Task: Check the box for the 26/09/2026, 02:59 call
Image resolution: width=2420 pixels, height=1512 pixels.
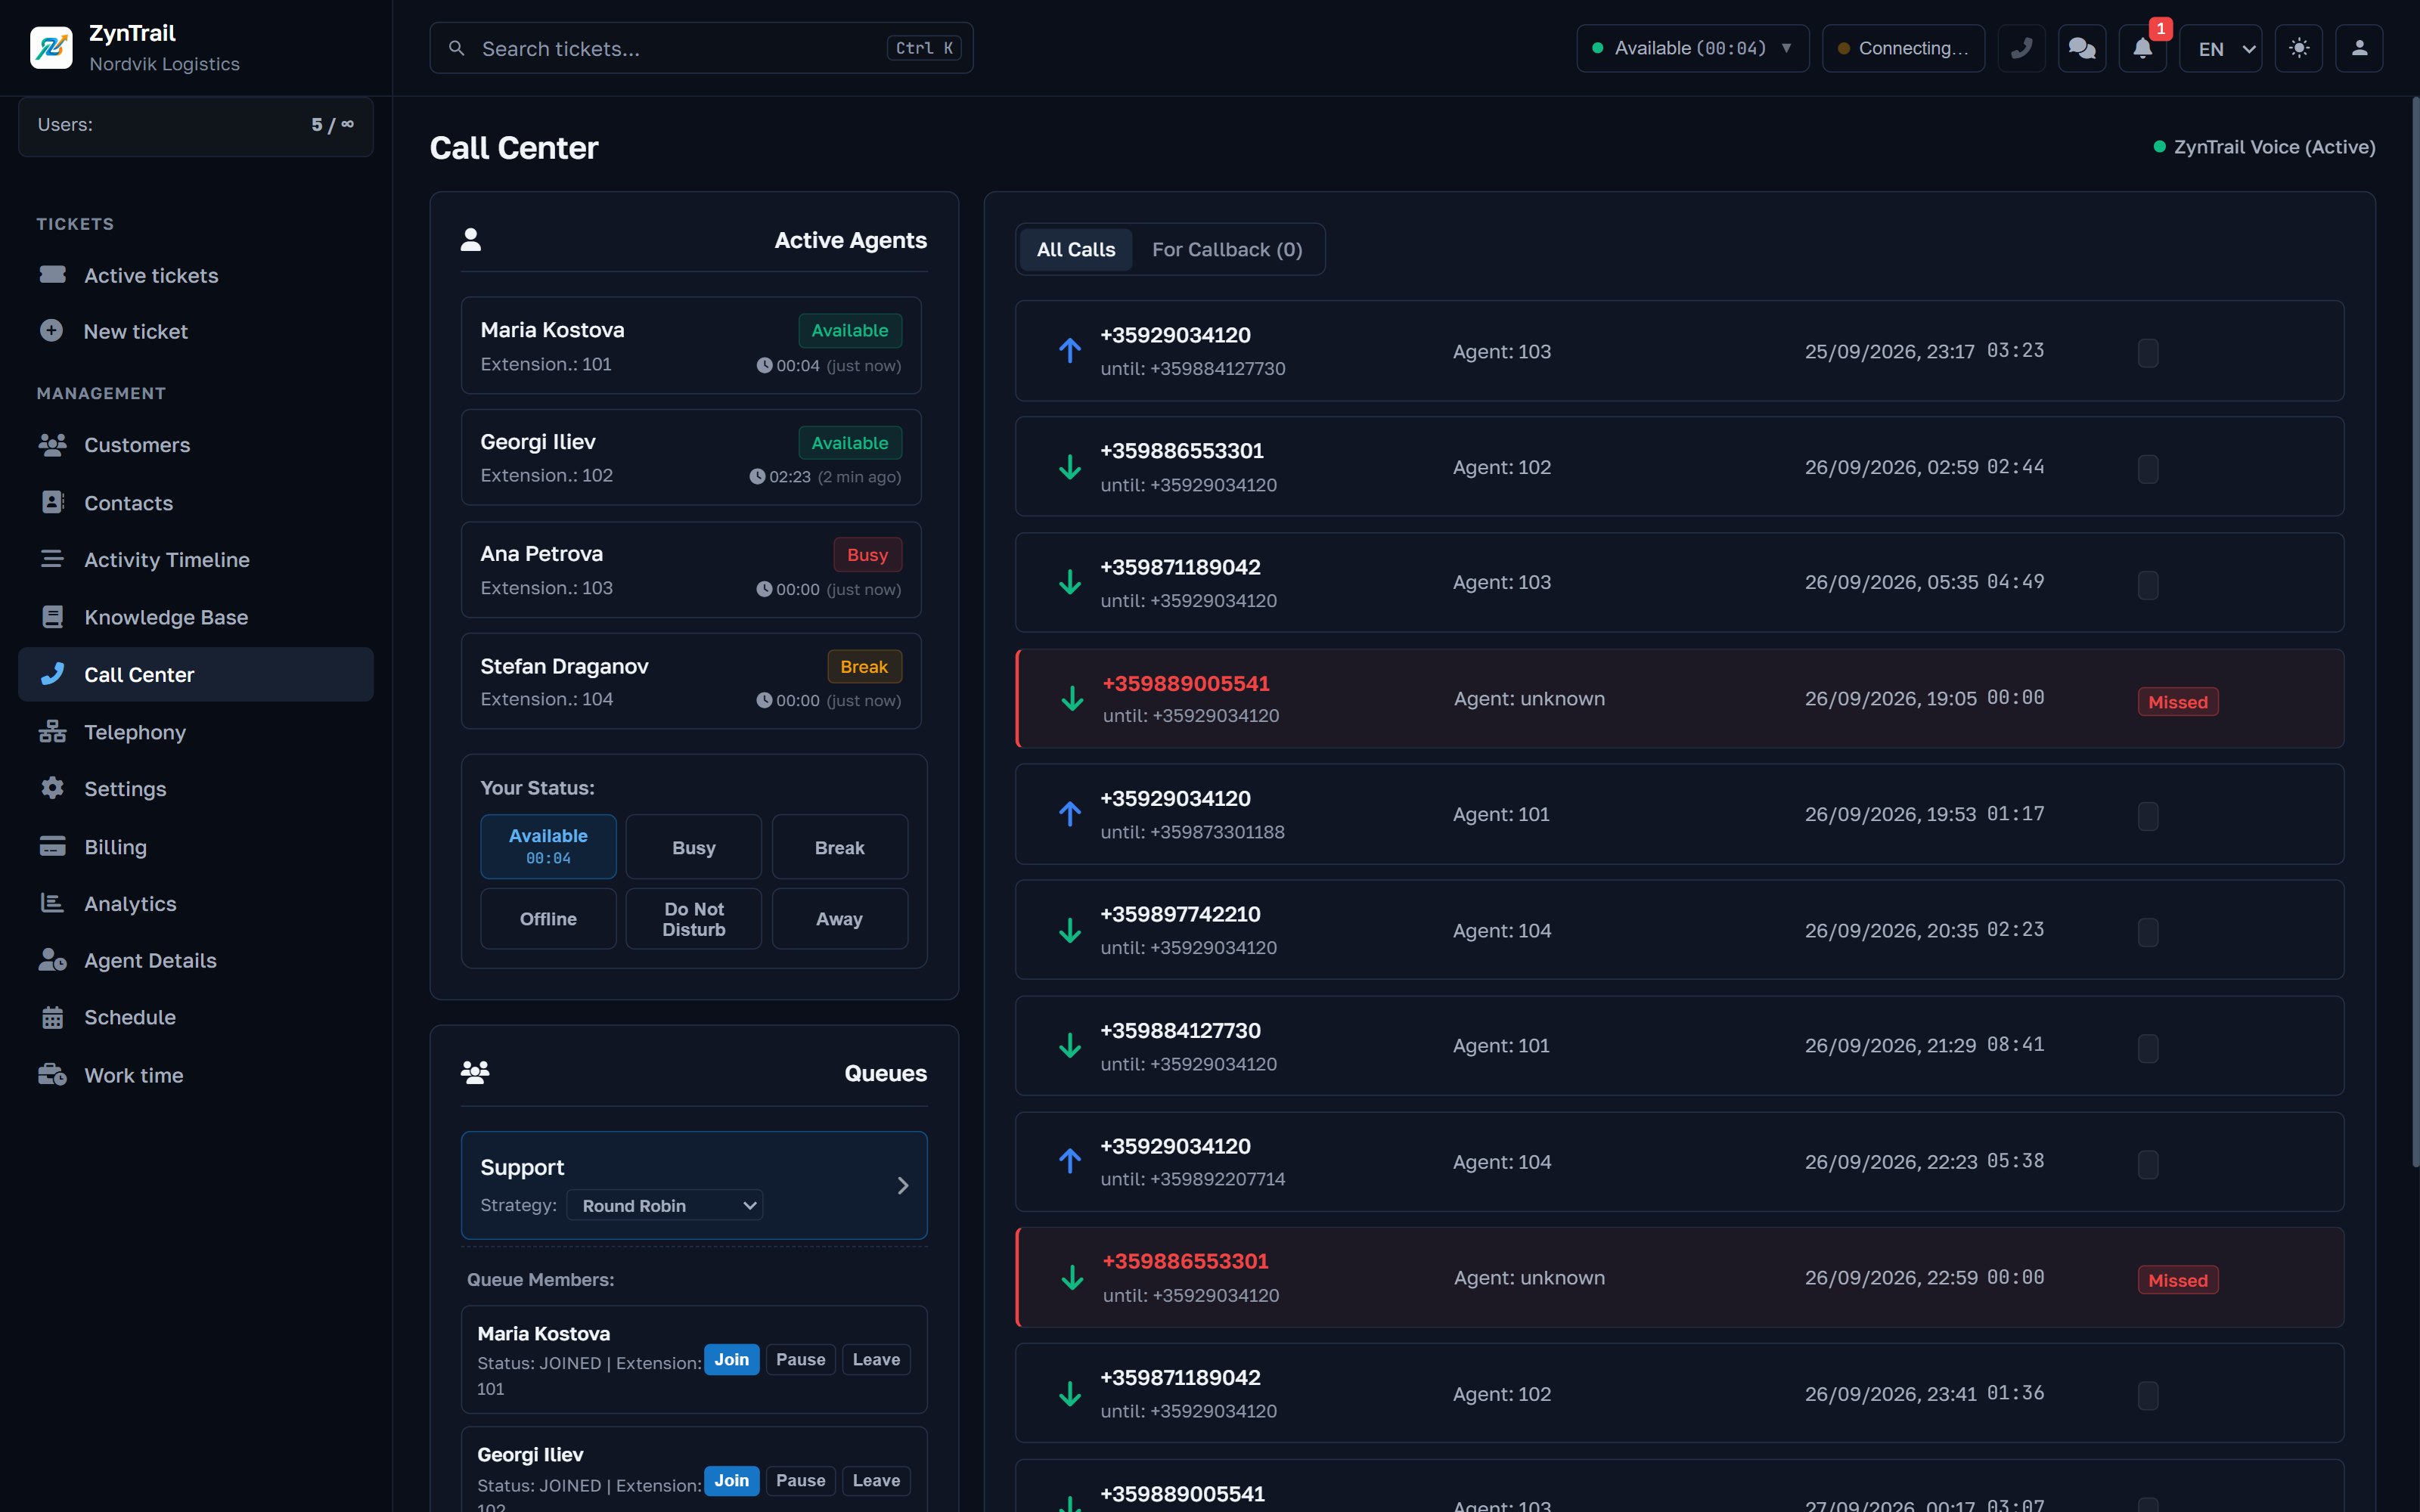Action: [x=2148, y=469]
